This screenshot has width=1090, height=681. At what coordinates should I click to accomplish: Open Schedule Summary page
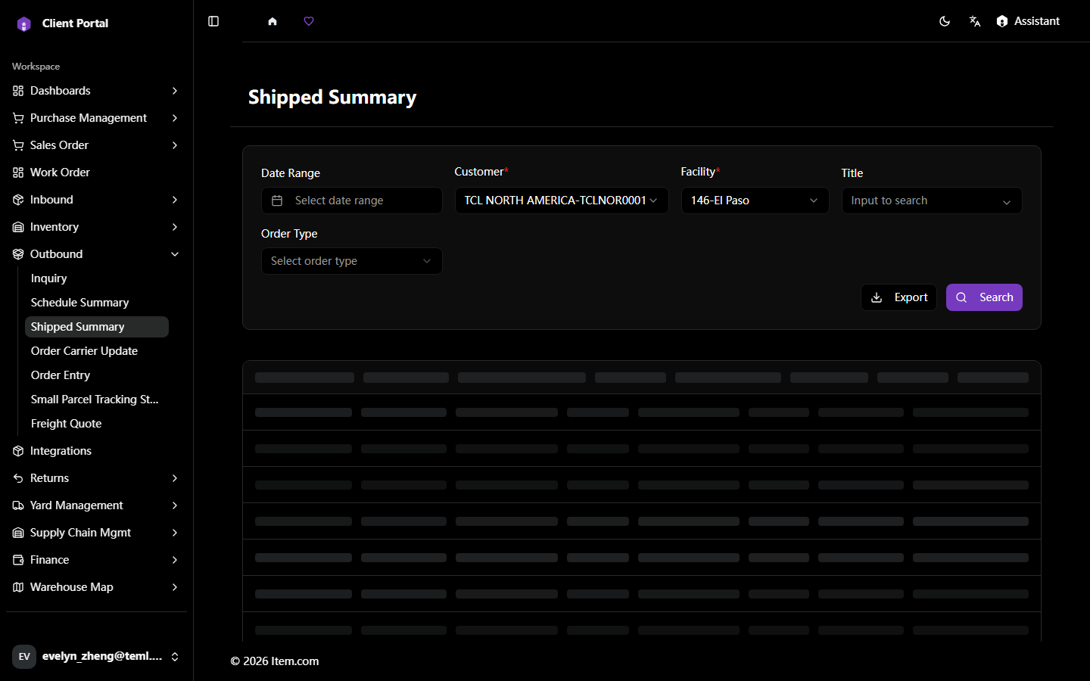pos(97,303)
